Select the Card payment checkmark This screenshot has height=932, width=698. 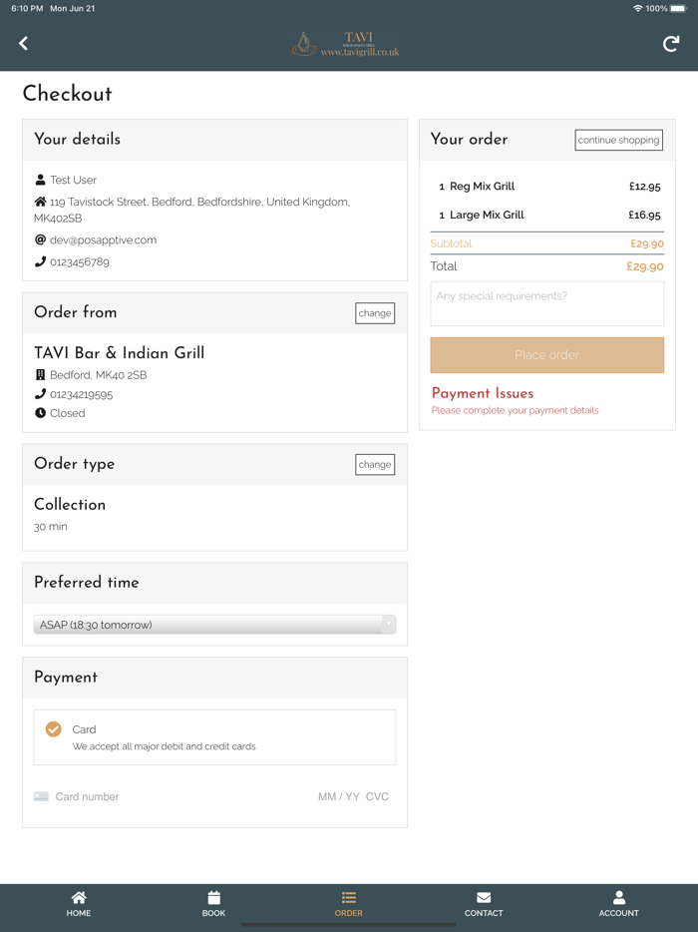[x=54, y=729]
